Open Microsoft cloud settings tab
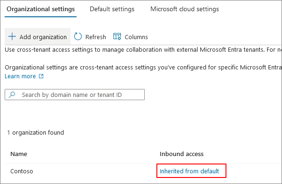This screenshot has width=282, height=184. coord(184,9)
